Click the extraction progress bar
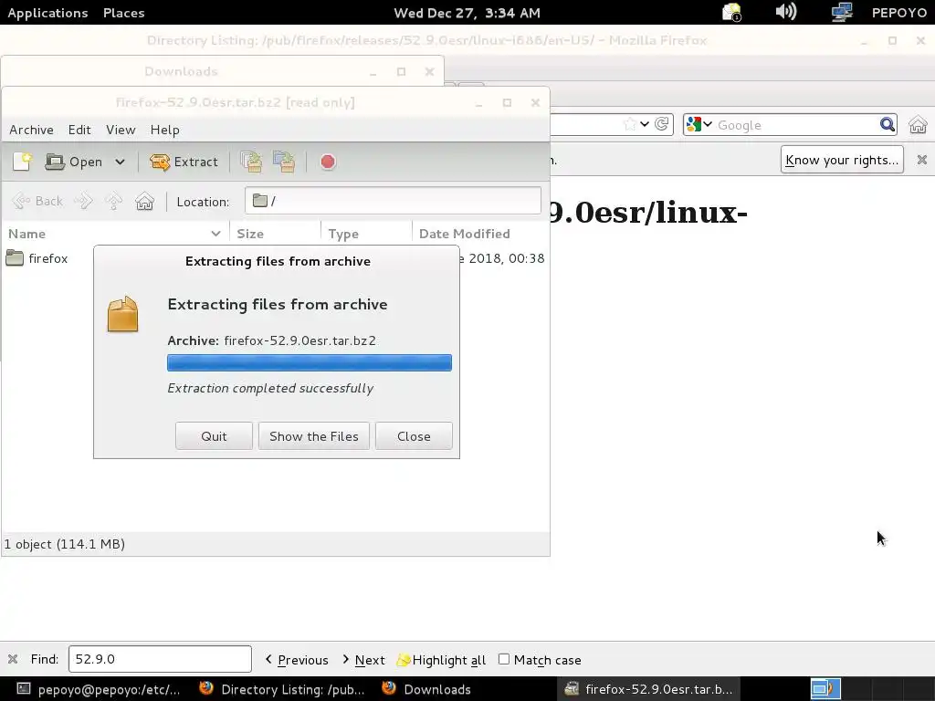The image size is (935, 701). pyautogui.click(x=310, y=363)
